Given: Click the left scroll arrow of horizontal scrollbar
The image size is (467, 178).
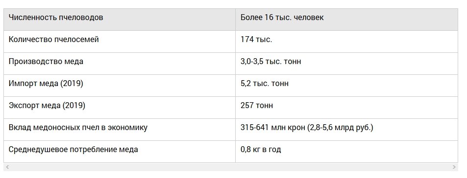Looking at the screenshot, I should tap(7, 167).
